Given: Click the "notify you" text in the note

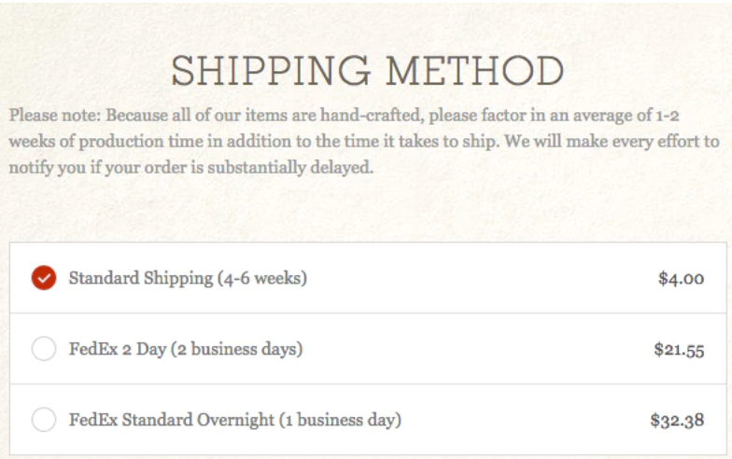Looking at the screenshot, I should tap(48, 167).
